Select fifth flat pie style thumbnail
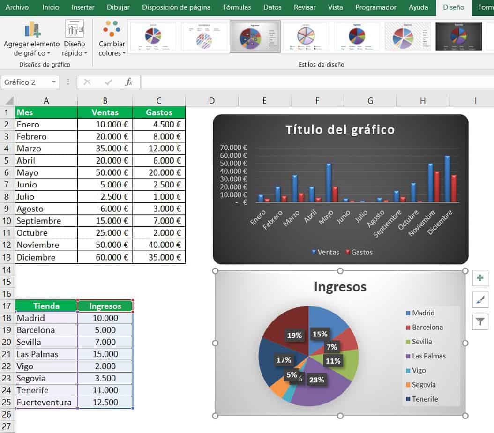 click(x=357, y=37)
